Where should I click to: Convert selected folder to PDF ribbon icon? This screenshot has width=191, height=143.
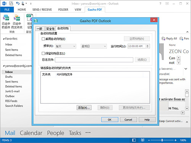point(17,18)
